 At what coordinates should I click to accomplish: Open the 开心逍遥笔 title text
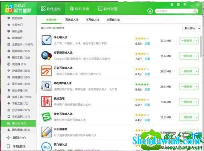click(x=60, y=129)
